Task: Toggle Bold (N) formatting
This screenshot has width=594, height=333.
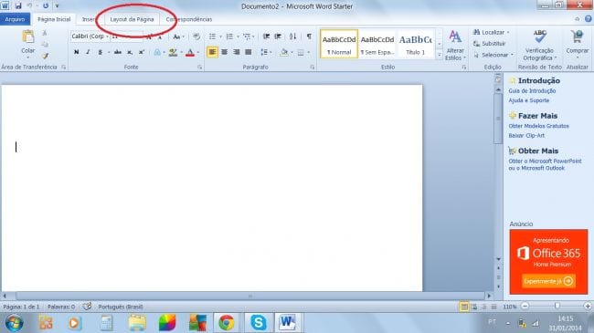Action: [76, 52]
